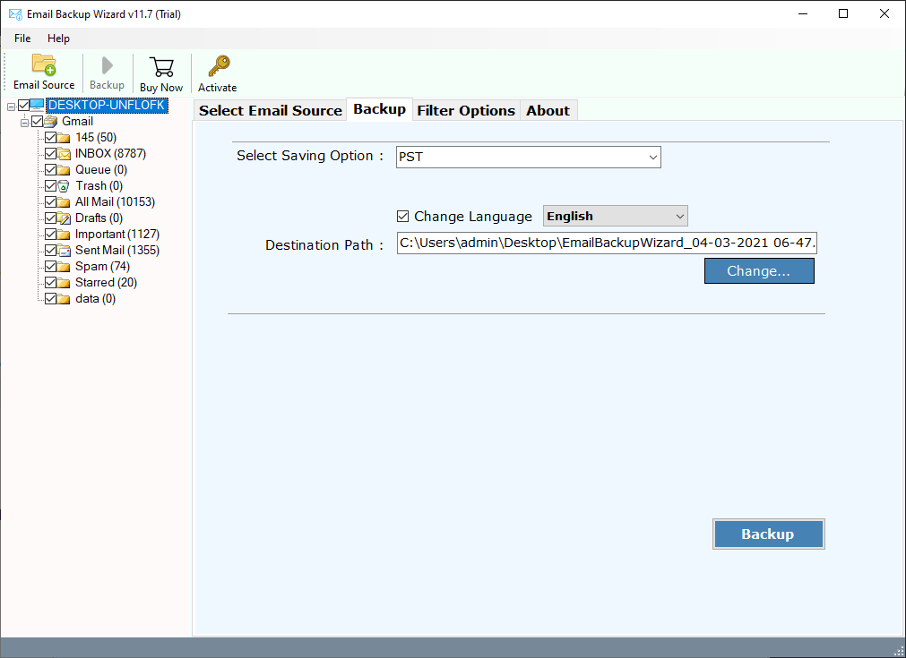Uncheck the Gmail account checkbox
The width and height of the screenshot is (906, 658).
pos(38,121)
